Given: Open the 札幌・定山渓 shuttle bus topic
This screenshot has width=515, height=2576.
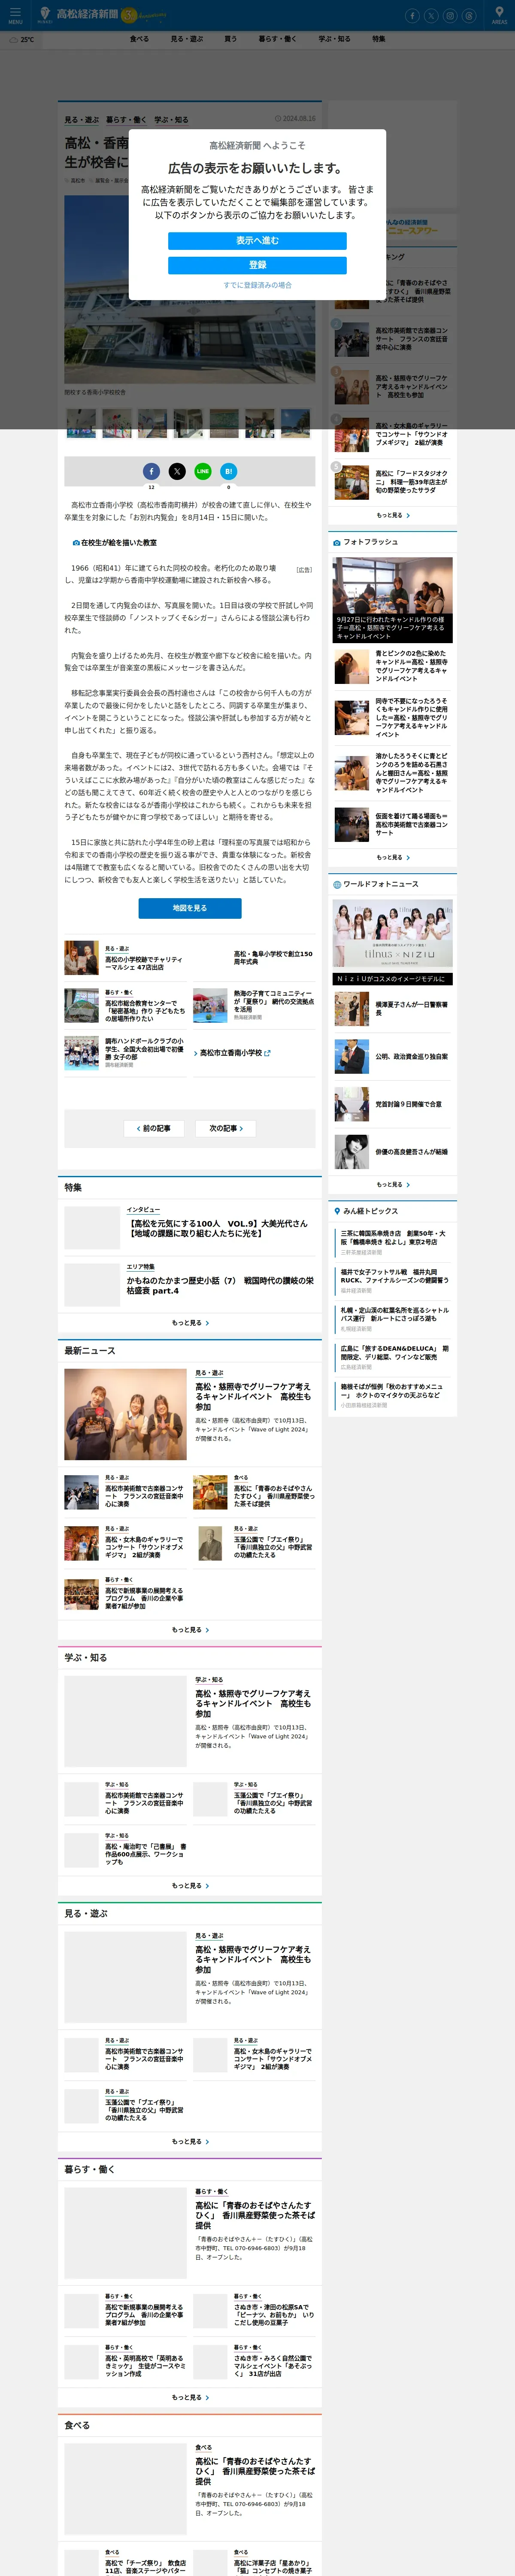Looking at the screenshot, I should coord(394,1314).
